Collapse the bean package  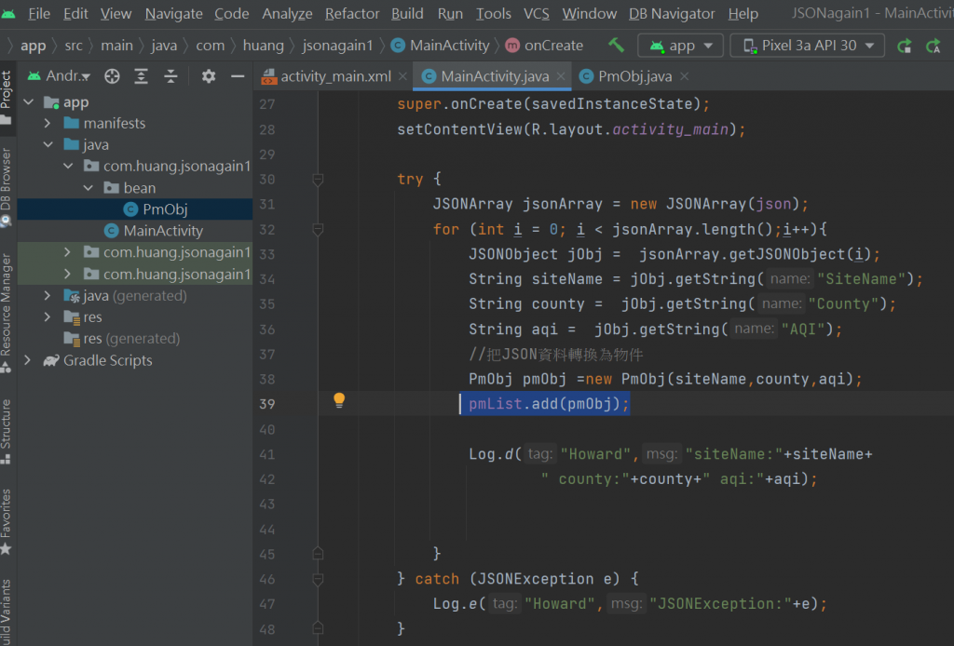click(x=89, y=188)
